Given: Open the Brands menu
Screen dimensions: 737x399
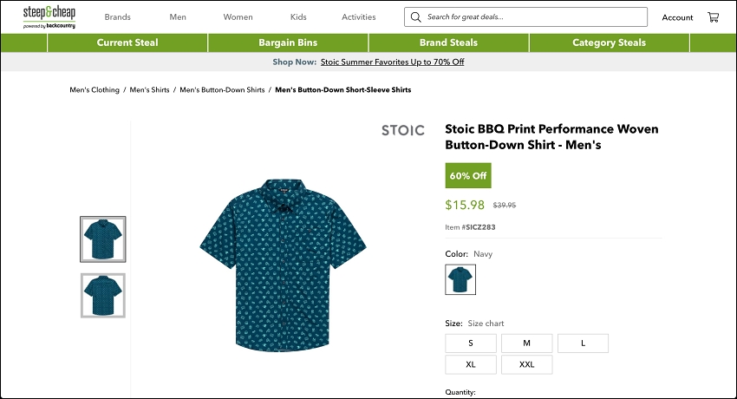Looking at the screenshot, I should pos(118,17).
